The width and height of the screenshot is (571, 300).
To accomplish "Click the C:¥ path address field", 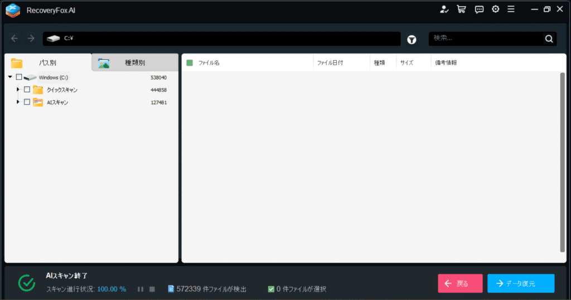I will click(221, 38).
